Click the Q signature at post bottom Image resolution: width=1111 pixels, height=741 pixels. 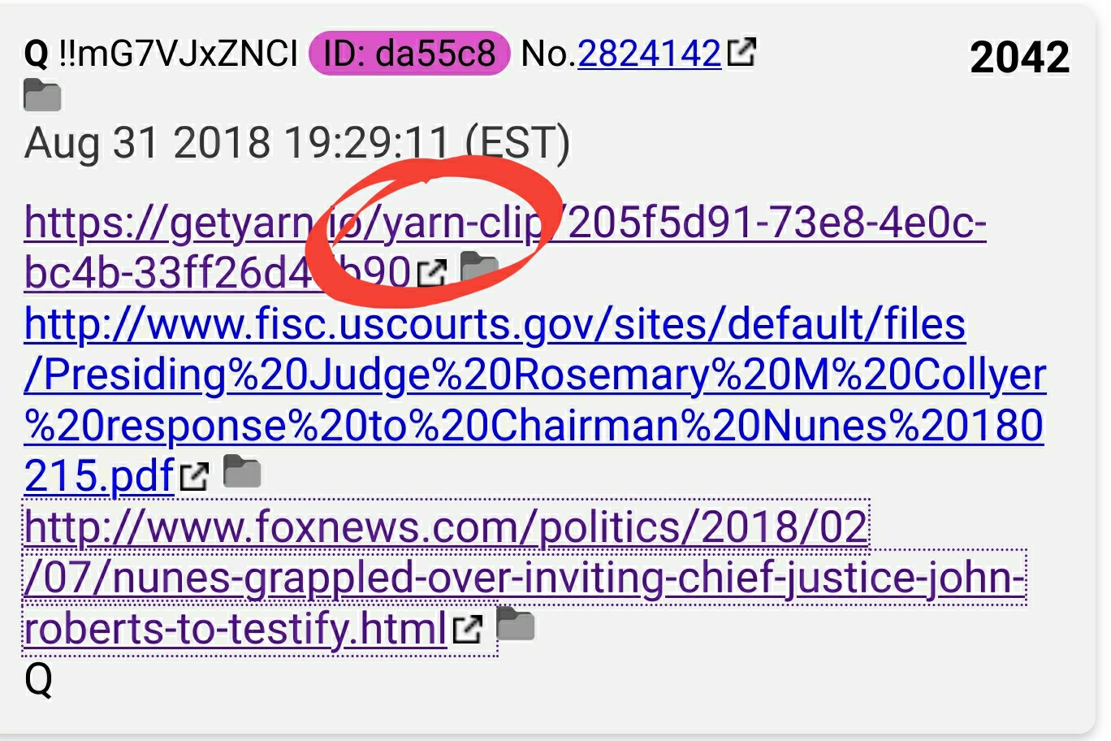[x=38, y=679]
